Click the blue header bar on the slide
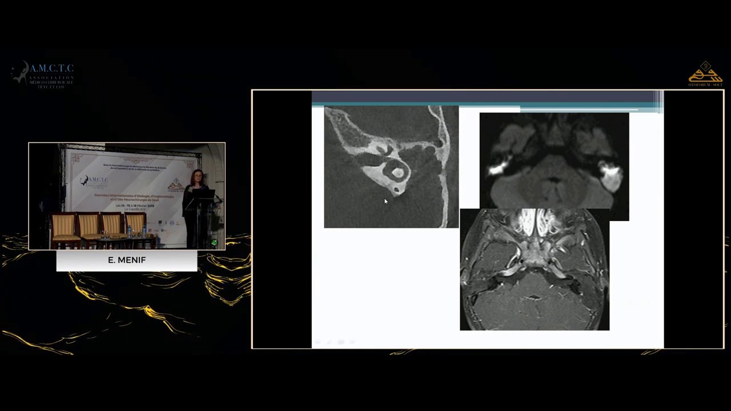 [x=487, y=98]
